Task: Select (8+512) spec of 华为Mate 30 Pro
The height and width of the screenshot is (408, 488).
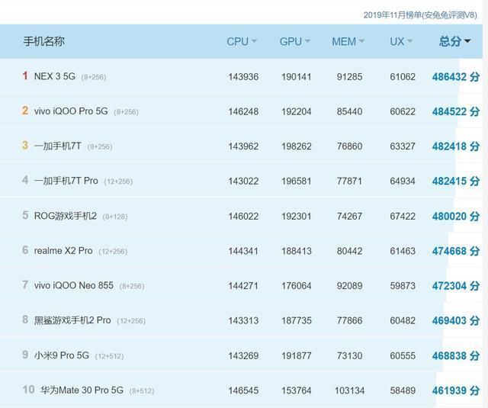Action: coord(142,391)
